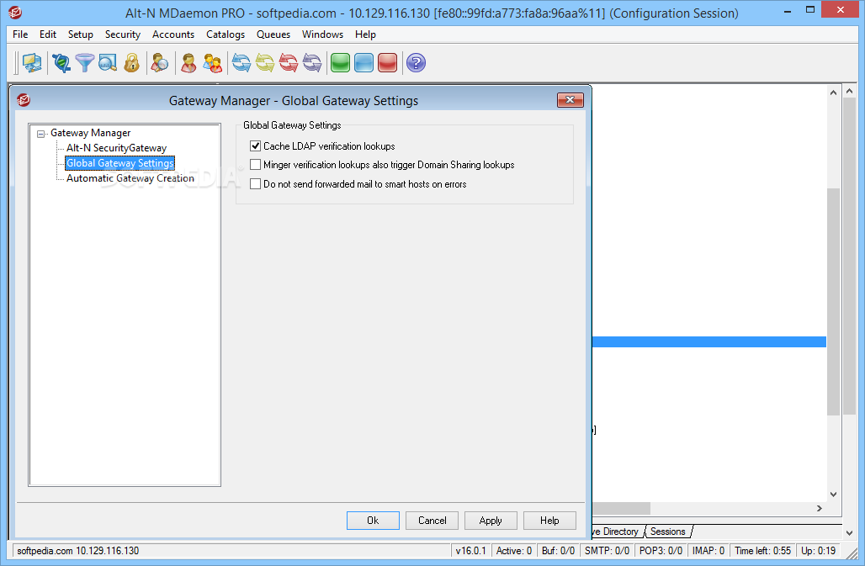Click the magnifier over chart icon

coord(108,63)
